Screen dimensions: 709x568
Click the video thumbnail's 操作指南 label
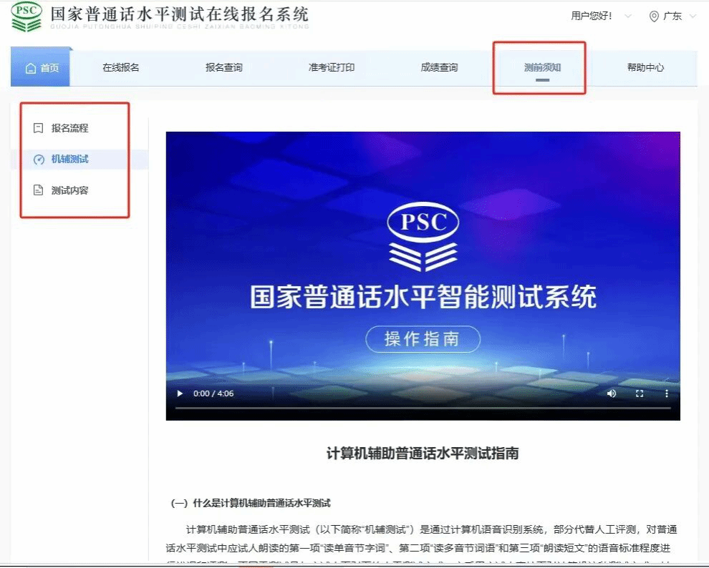(423, 339)
